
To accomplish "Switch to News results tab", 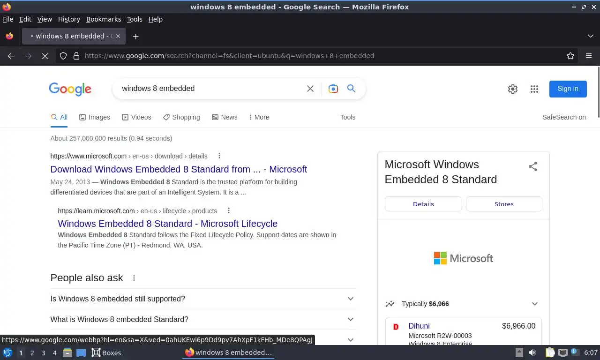I will (x=225, y=117).
